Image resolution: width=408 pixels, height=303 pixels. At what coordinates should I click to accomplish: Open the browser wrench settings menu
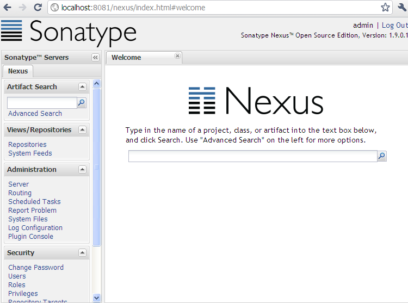tap(401, 7)
